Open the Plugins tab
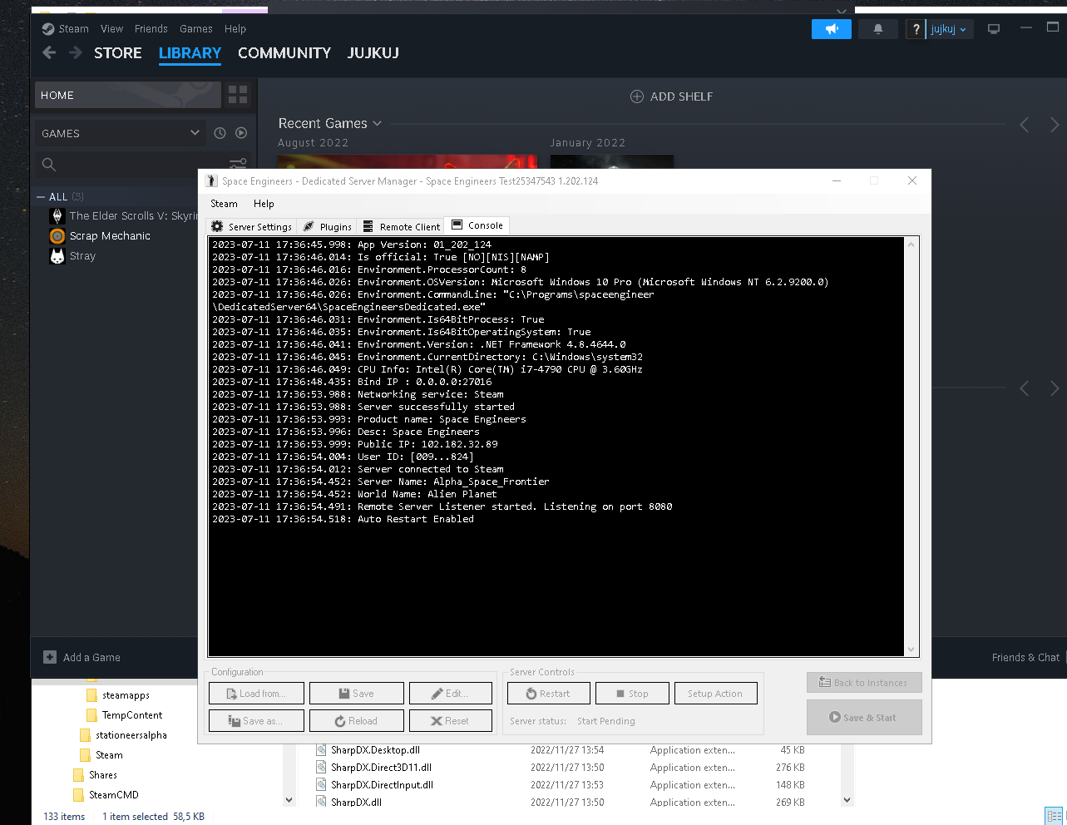 [x=328, y=226]
